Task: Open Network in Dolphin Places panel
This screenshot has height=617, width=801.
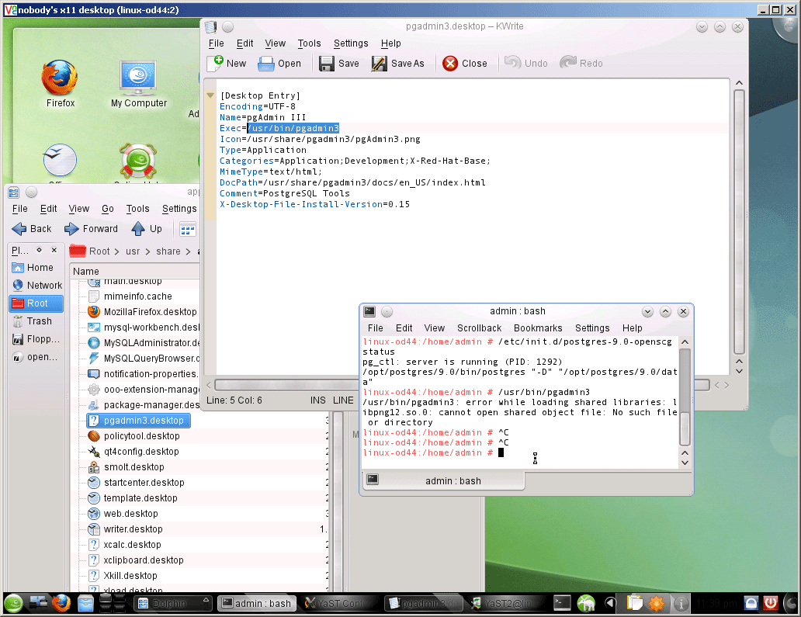Action: coord(36,286)
